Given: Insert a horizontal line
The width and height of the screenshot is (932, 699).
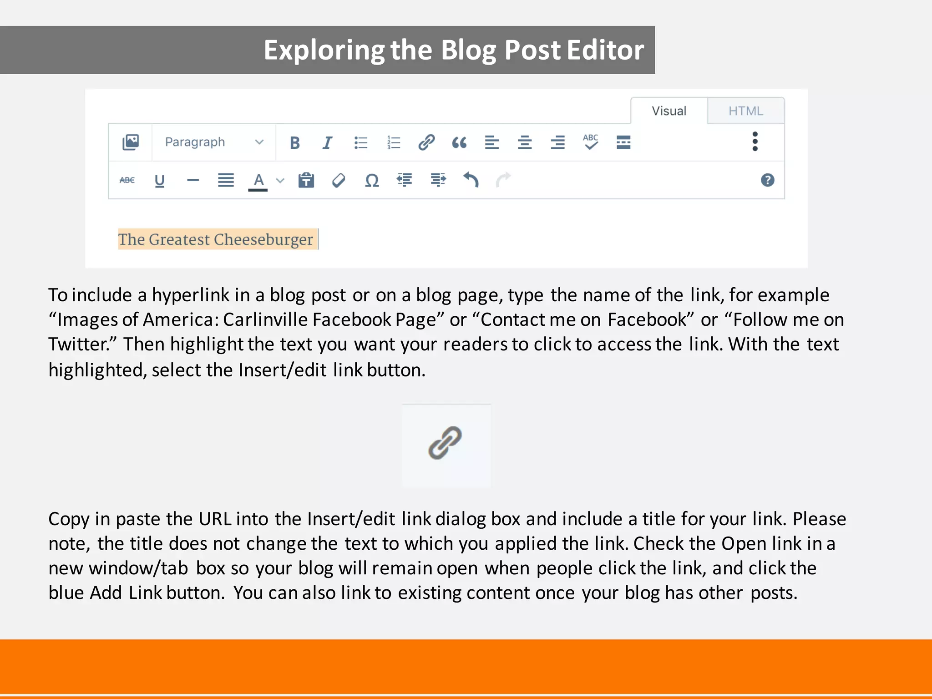Looking at the screenshot, I should pyautogui.click(x=193, y=181).
